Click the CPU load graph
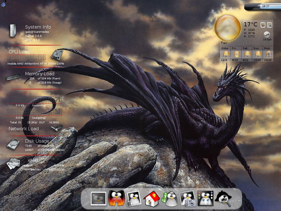Screen dimensions: 281x211 26,58
